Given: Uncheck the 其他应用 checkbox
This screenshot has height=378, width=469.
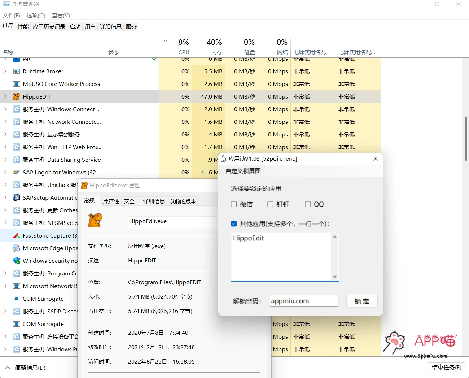Looking at the screenshot, I should 234,224.
